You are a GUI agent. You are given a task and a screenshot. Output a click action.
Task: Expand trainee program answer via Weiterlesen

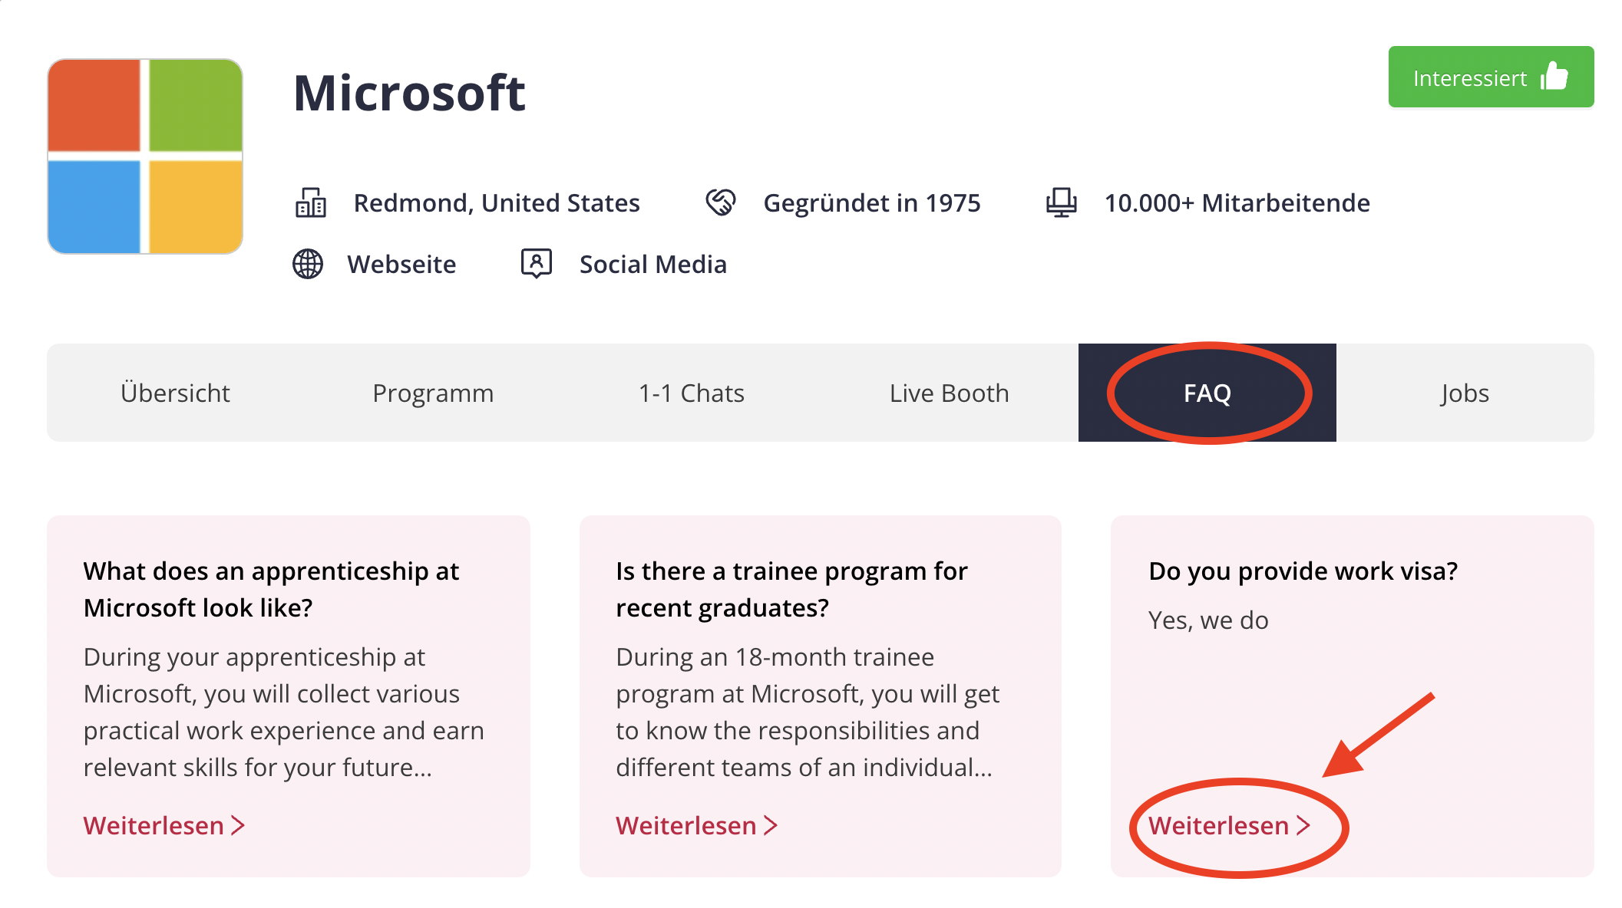point(697,825)
